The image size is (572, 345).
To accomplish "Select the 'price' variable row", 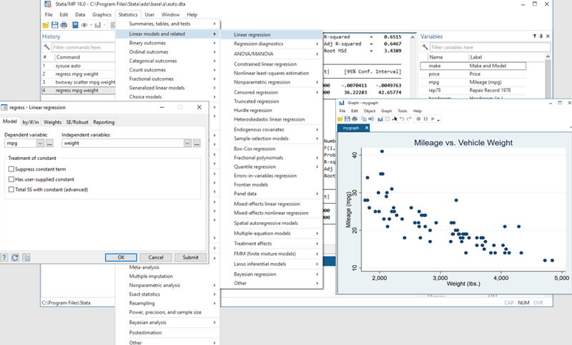I will pyautogui.click(x=473, y=74).
